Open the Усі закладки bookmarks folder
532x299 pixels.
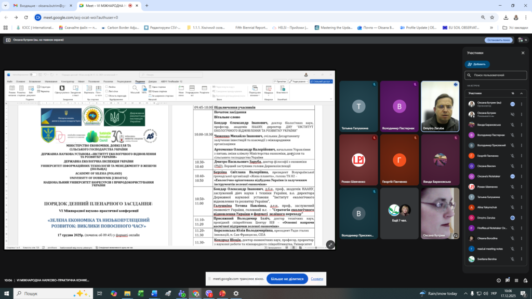(x=515, y=28)
